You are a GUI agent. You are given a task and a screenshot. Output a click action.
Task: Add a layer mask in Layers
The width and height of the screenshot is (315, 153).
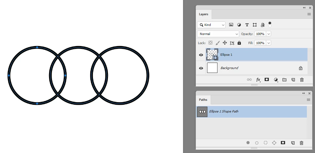[267, 79]
